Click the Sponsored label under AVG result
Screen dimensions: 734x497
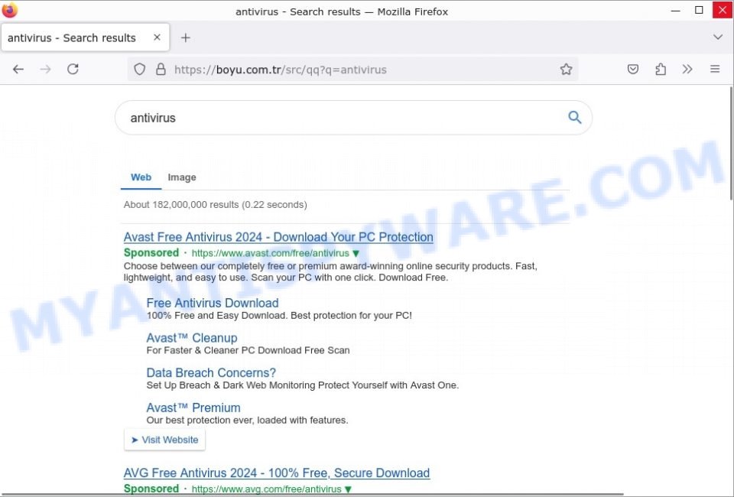[x=151, y=489]
